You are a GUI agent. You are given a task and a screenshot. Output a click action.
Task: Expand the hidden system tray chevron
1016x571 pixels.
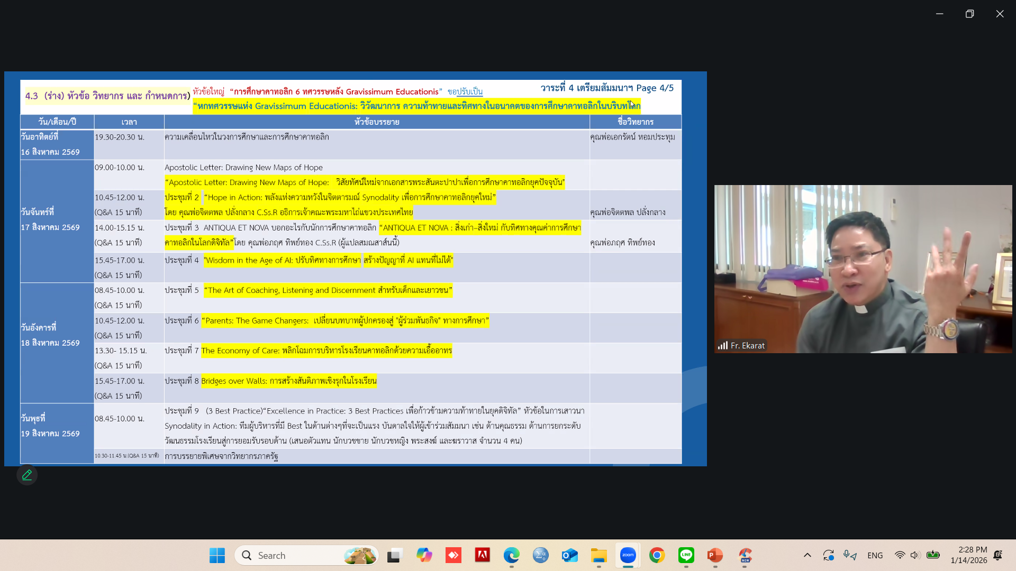pyautogui.click(x=807, y=555)
